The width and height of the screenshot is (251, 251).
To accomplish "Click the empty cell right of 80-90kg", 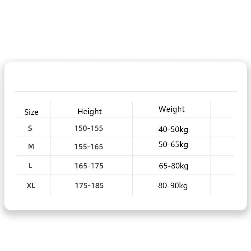I will (222, 185).
